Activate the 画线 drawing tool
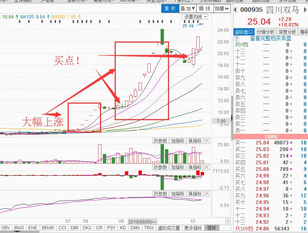This screenshot has width=308, height=233. pyautogui.click(x=205, y=9)
